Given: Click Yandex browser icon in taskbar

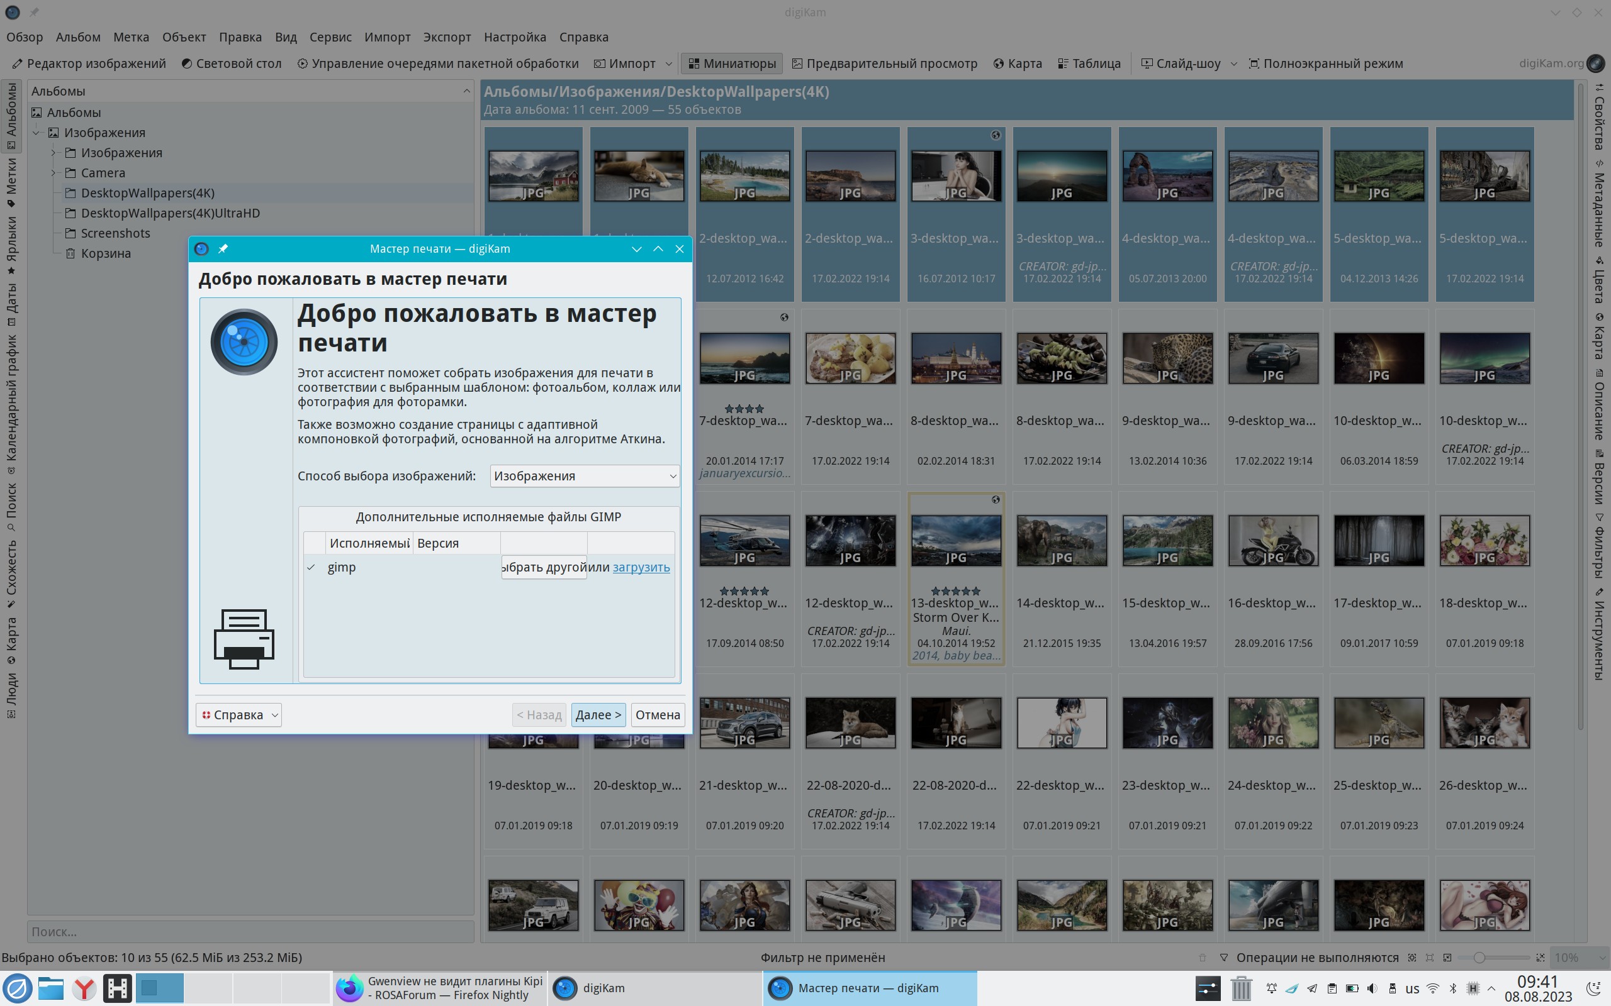Looking at the screenshot, I should point(84,988).
